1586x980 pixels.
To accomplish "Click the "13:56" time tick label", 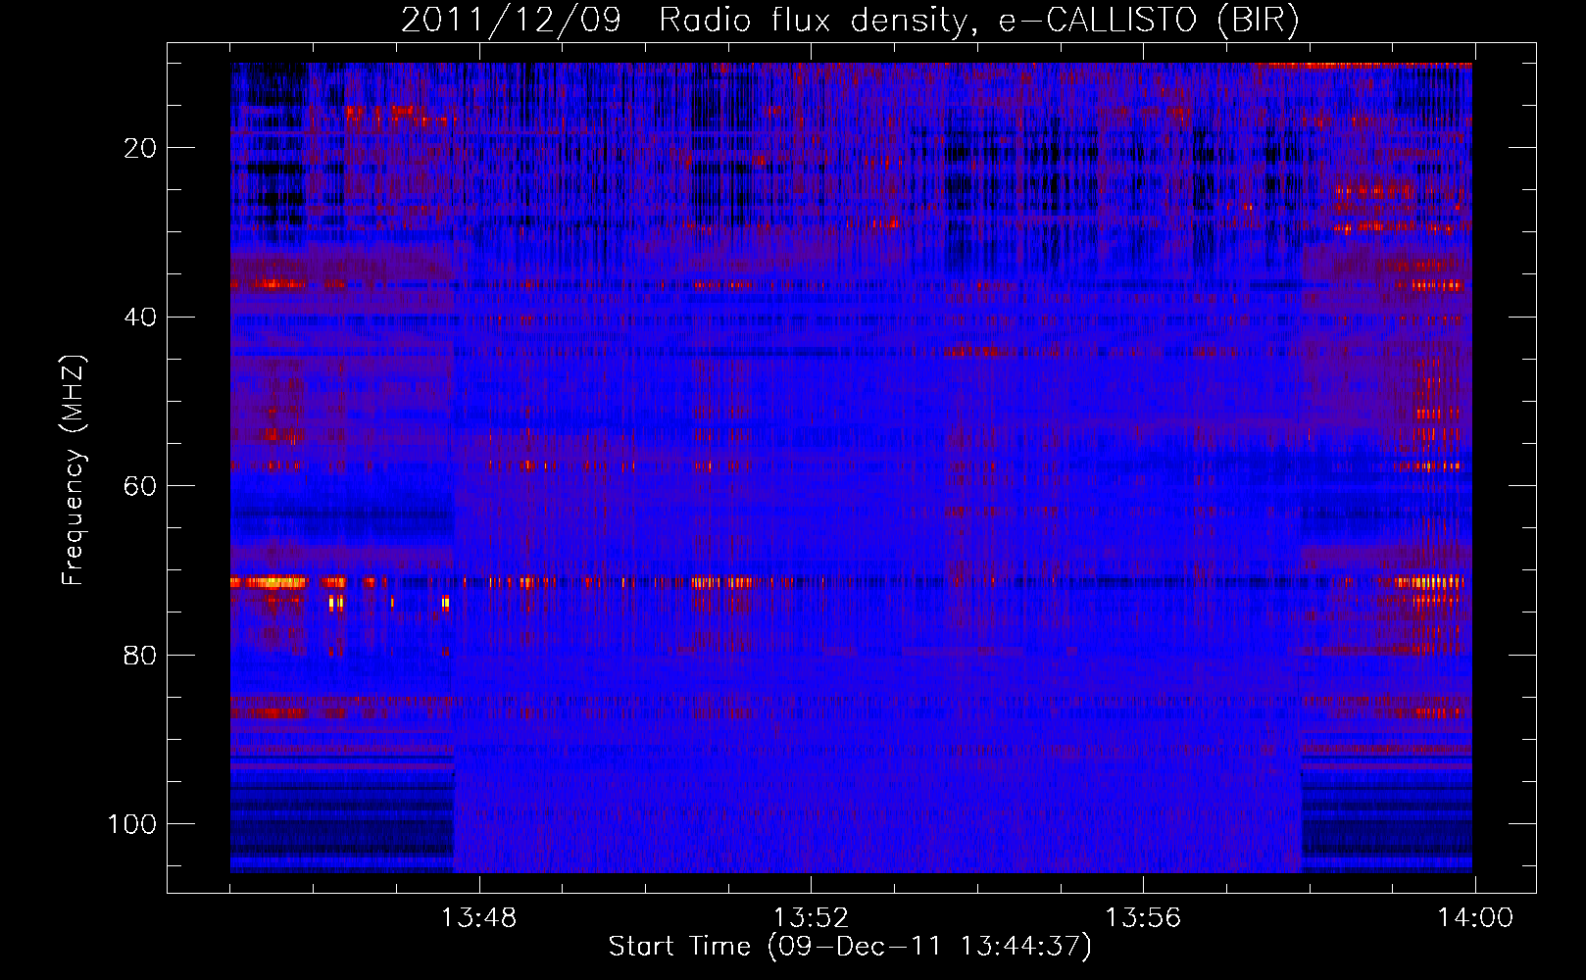I will click(x=1143, y=918).
